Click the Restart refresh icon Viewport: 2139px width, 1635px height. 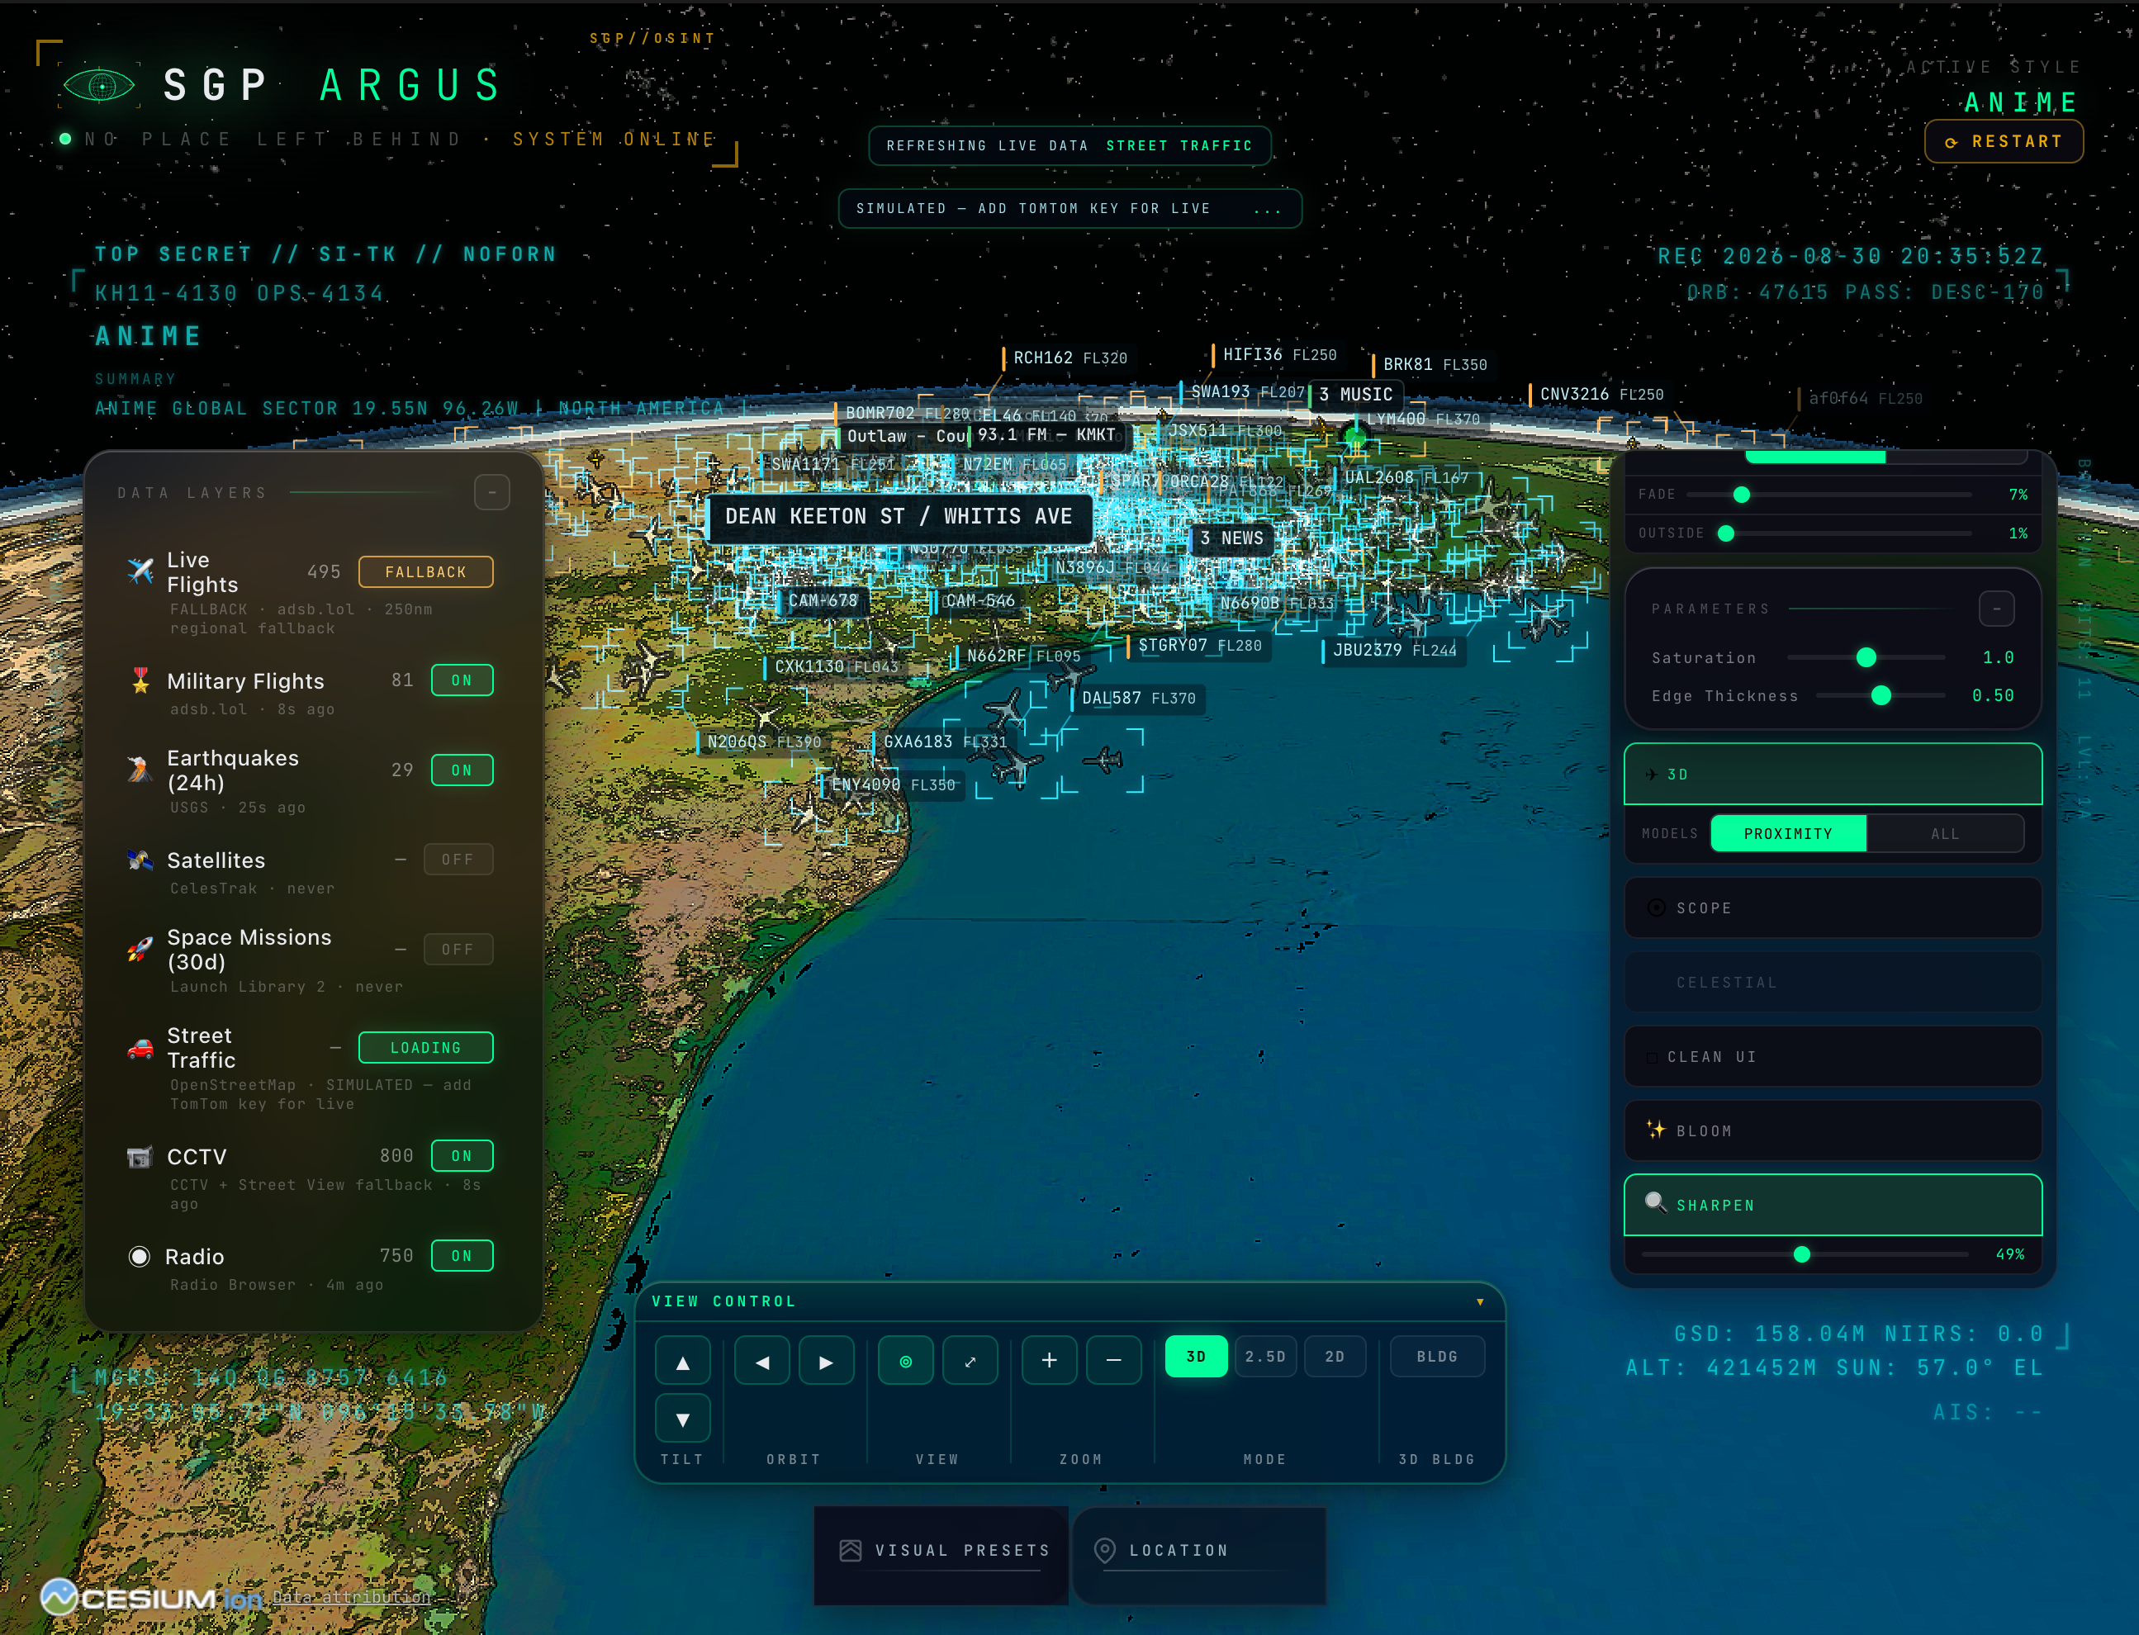[x=1952, y=142]
